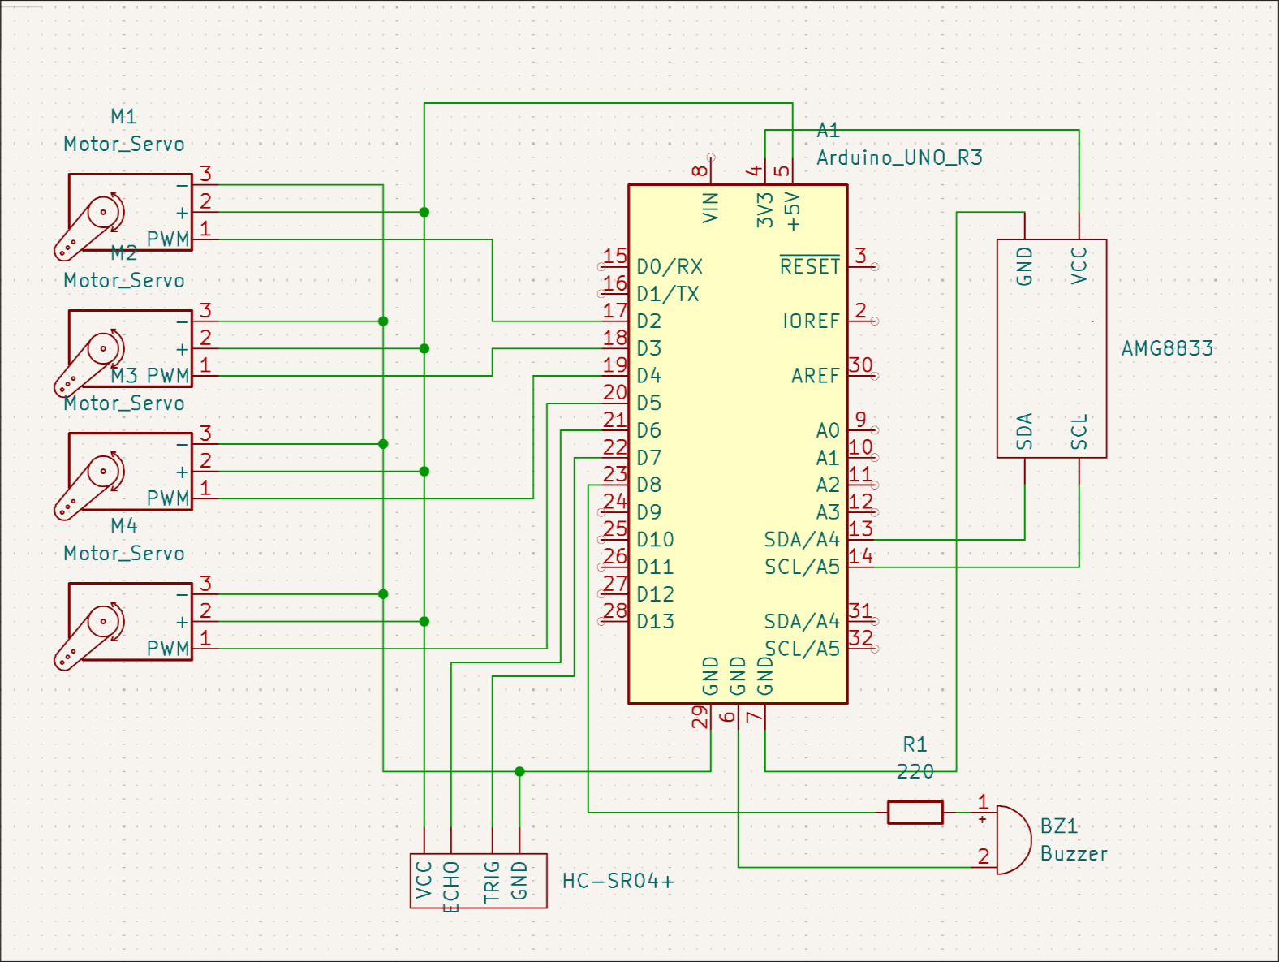Click the SCL/A5 name at pin 32
Screen dimensions: 1279x962
point(802,649)
